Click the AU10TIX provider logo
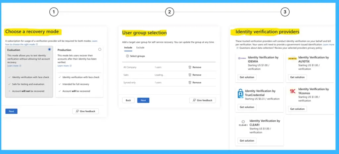Viewport: 339px width, 154px height. click(293, 58)
